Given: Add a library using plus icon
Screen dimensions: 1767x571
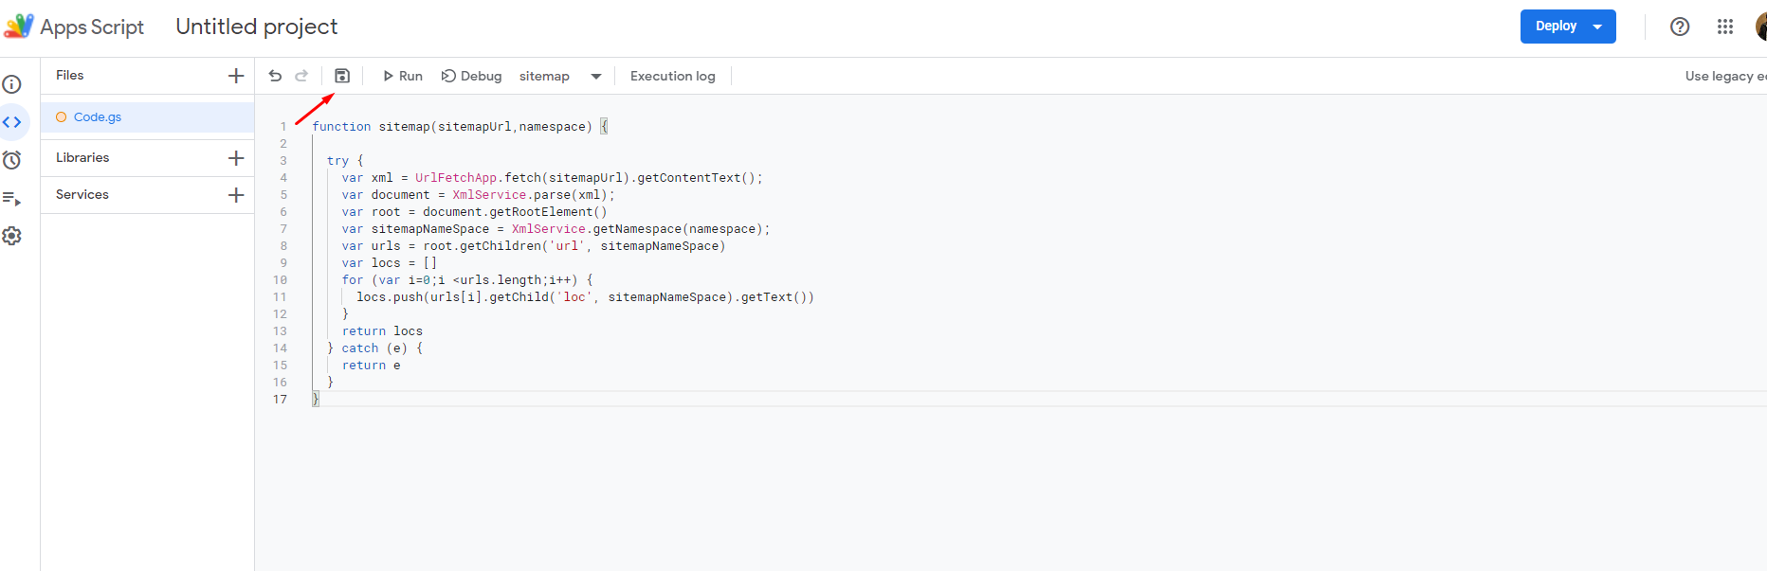Looking at the screenshot, I should click(236, 158).
